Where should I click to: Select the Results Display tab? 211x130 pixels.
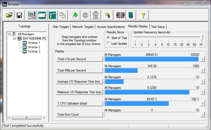coord(138,26)
